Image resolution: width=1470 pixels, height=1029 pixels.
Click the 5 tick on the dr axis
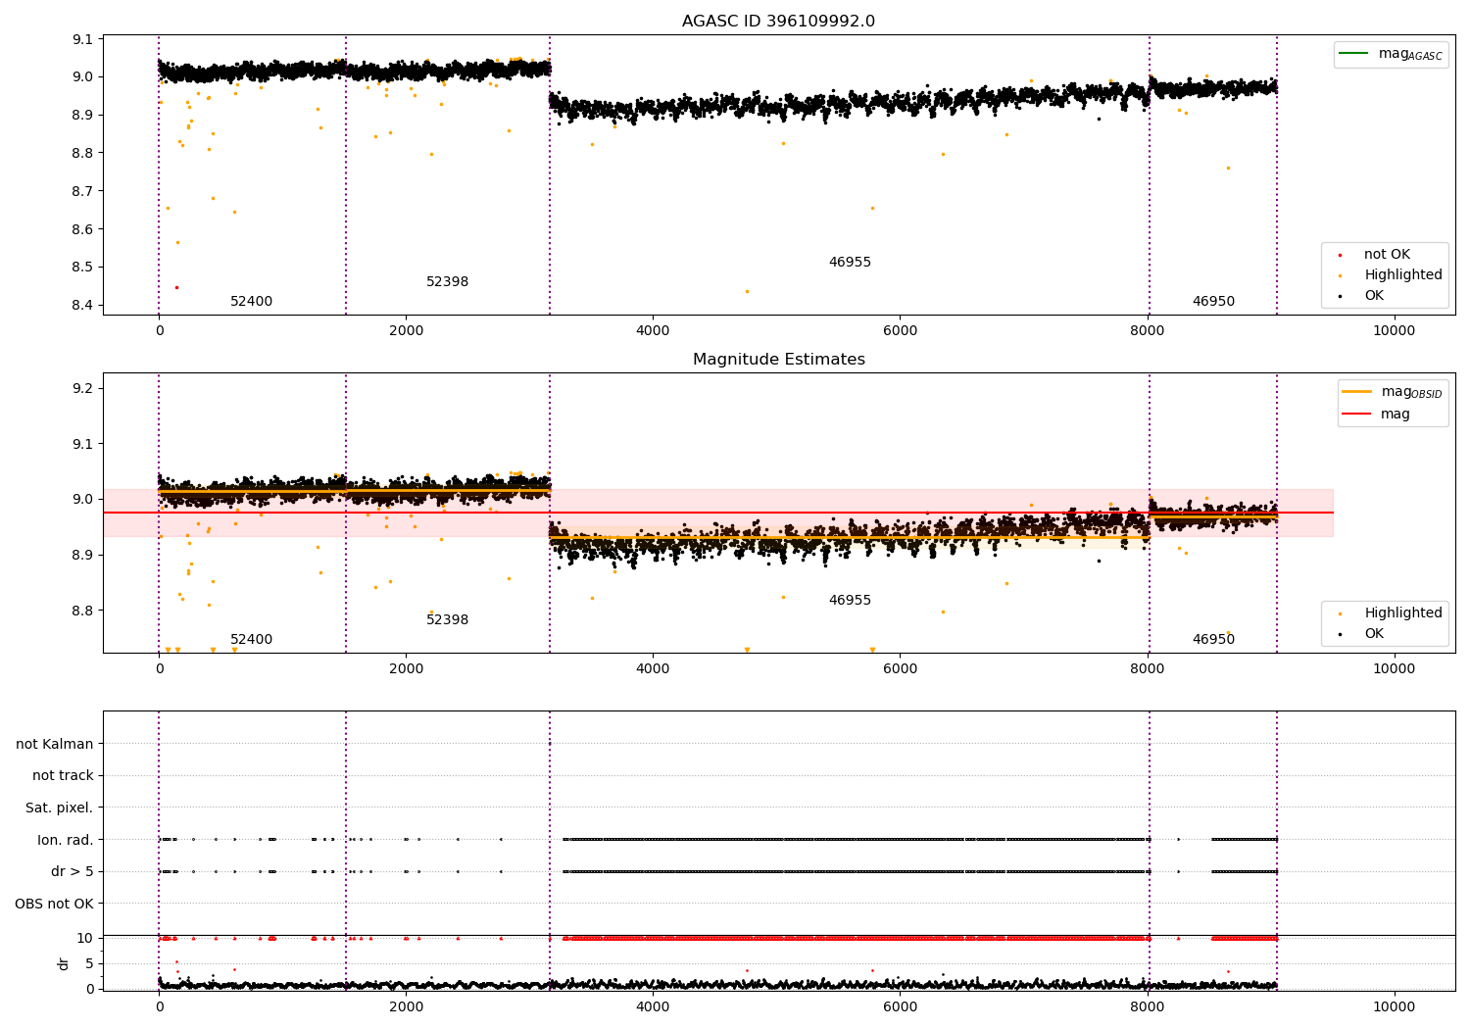point(89,964)
